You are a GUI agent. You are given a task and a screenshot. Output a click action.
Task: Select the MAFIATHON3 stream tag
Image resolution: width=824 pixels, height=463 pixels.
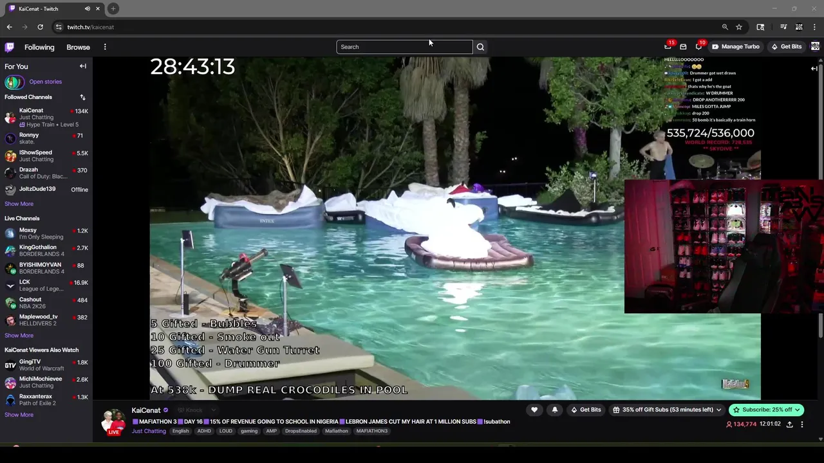point(372,431)
